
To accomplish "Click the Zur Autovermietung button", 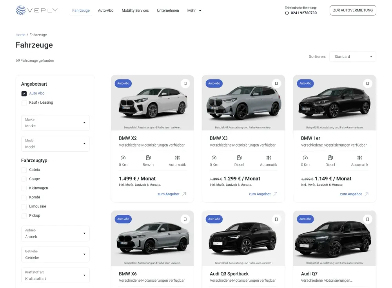I will (353, 10).
